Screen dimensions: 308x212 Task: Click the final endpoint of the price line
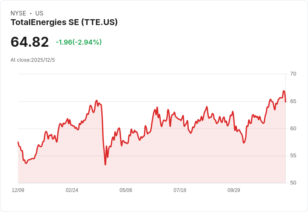coord(285,102)
